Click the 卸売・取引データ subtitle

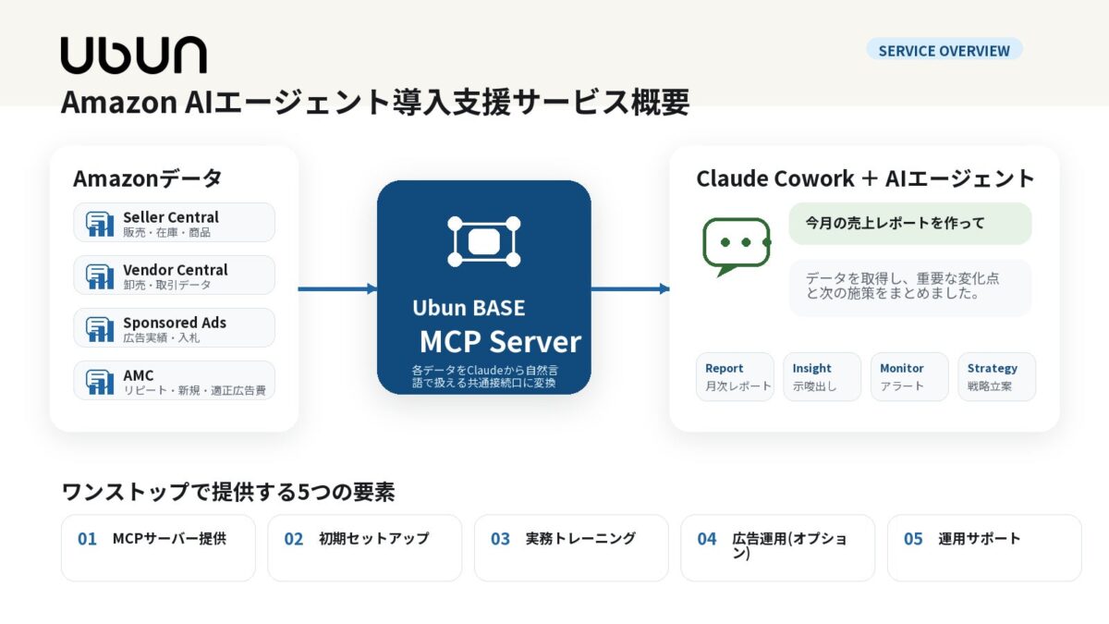[x=166, y=286]
